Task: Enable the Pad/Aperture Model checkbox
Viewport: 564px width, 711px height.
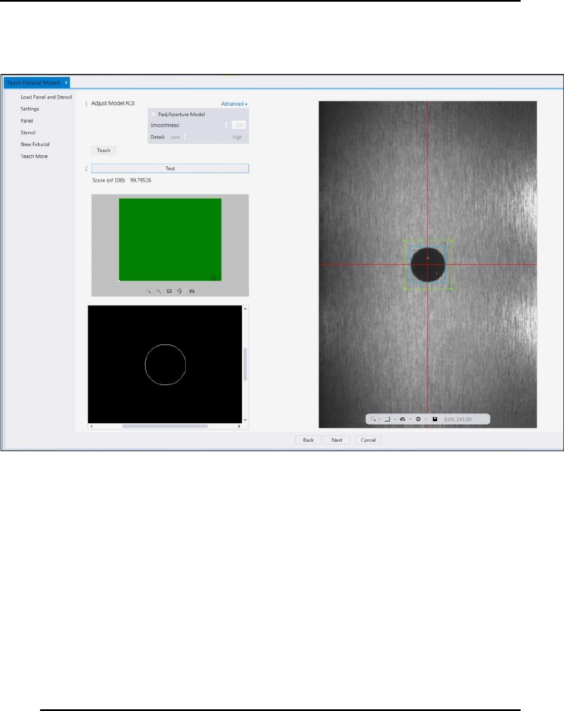Action: coord(154,115)
